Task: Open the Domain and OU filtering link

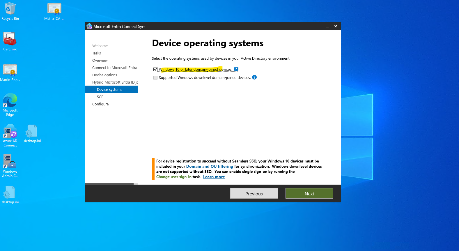Action: pos(210,166)
